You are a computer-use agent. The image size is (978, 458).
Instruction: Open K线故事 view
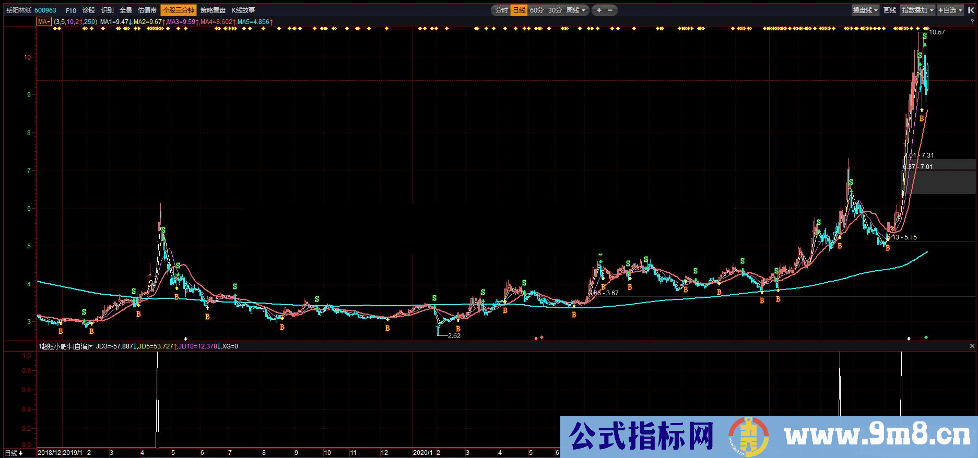(x=243, y=10)
